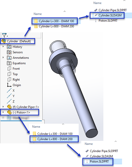132x167 pixels.
Task: Open the Equations folder icon
Action: pos(9,63)
